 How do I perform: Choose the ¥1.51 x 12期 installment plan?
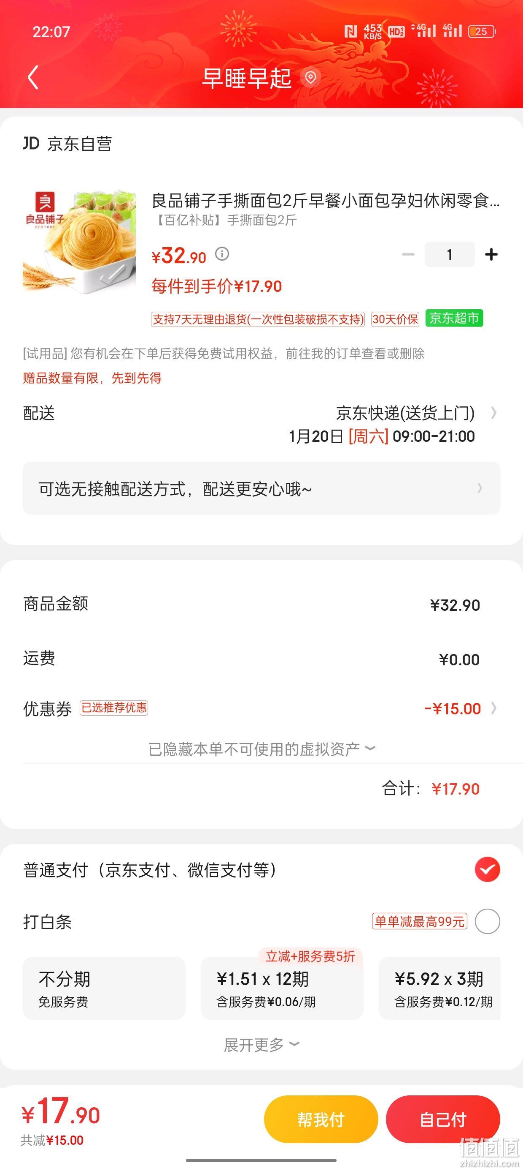tap(282, 988)
